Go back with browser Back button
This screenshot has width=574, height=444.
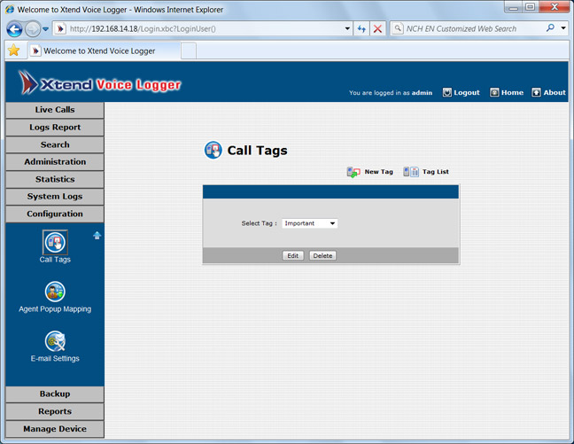pos(14,29)
